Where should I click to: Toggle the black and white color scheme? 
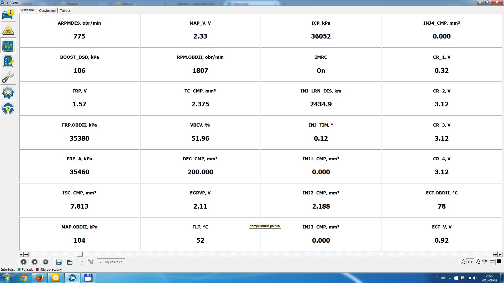[499, 262]
